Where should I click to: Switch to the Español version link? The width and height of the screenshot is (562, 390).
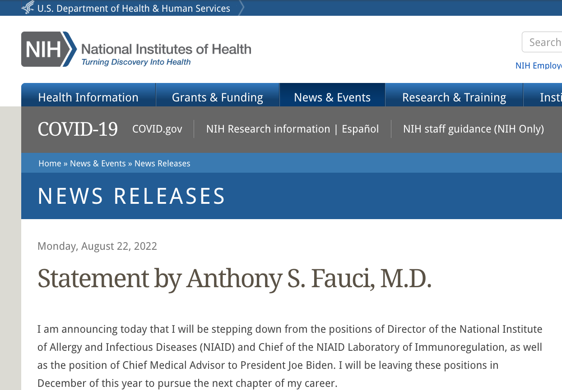point(360,129)
